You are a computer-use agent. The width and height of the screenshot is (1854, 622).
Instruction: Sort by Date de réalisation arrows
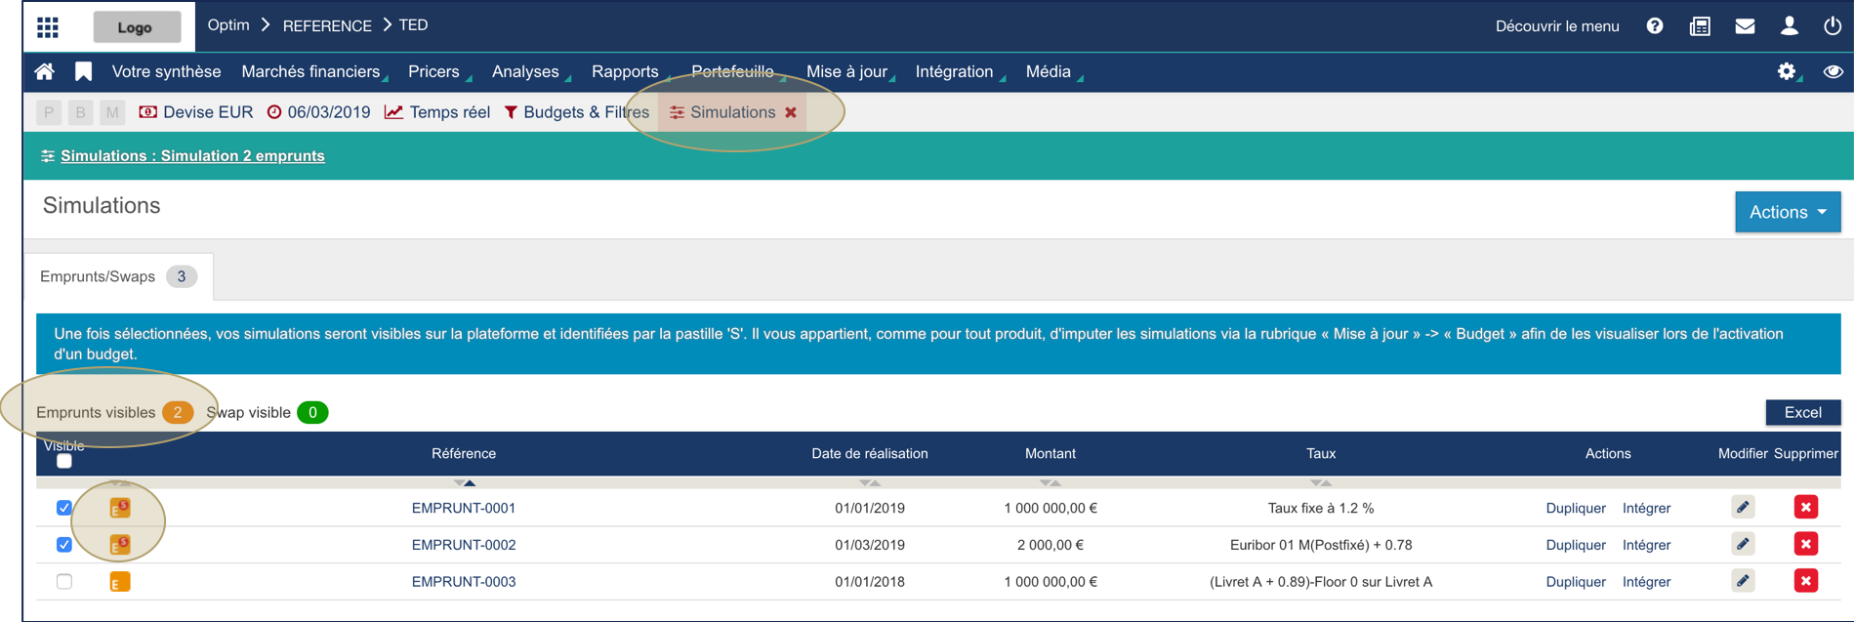point(870,482)
